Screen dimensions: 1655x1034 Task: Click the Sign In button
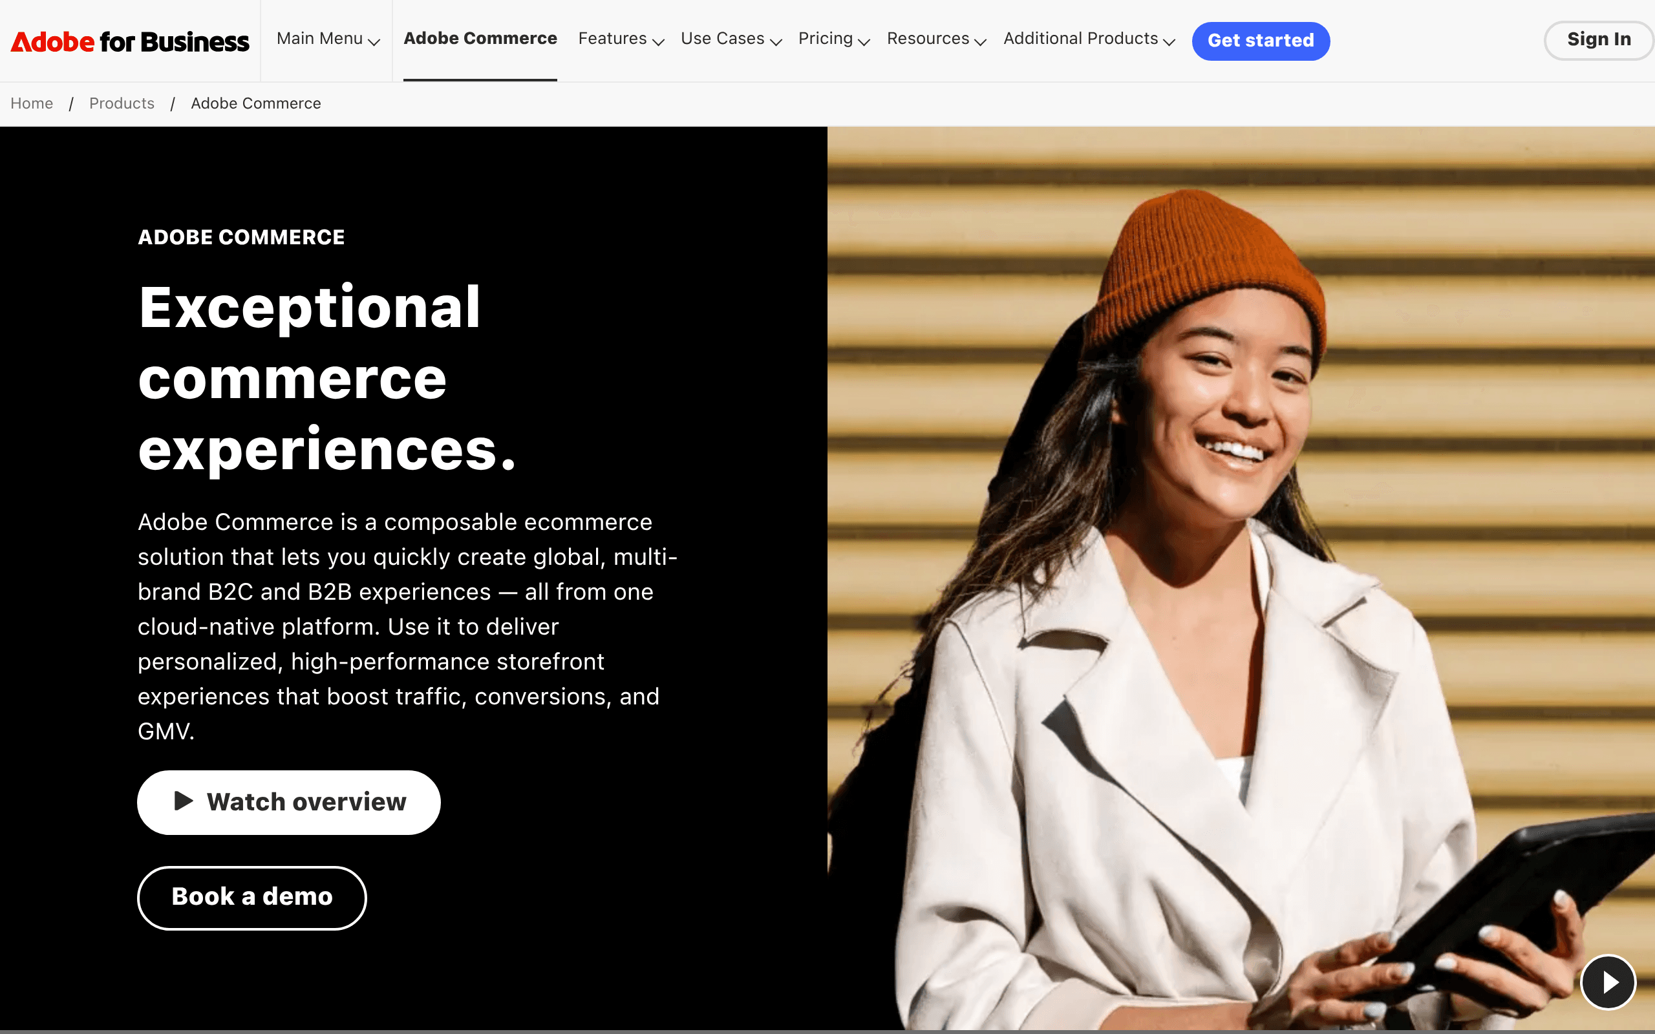pyautogui.click(x=1599, y=40)
